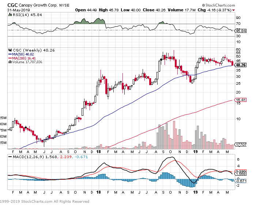Click the -0.671 histogram axis tag
Viewport: 256px width, 206px height.
point(241,181)
